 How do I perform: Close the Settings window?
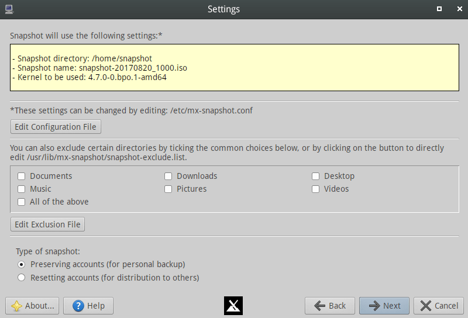pos(460,9)
